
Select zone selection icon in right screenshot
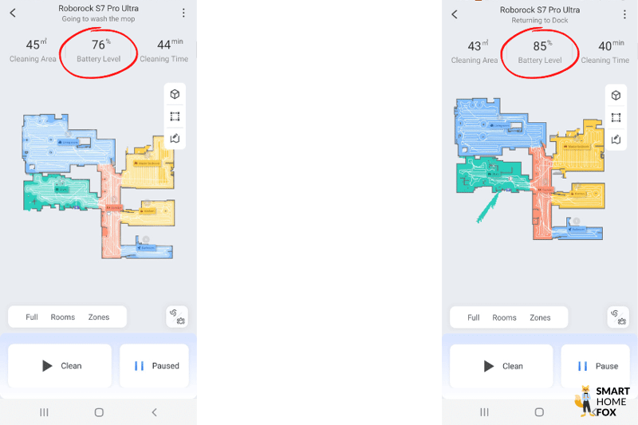pyautogui.click(x=616, y=117)
